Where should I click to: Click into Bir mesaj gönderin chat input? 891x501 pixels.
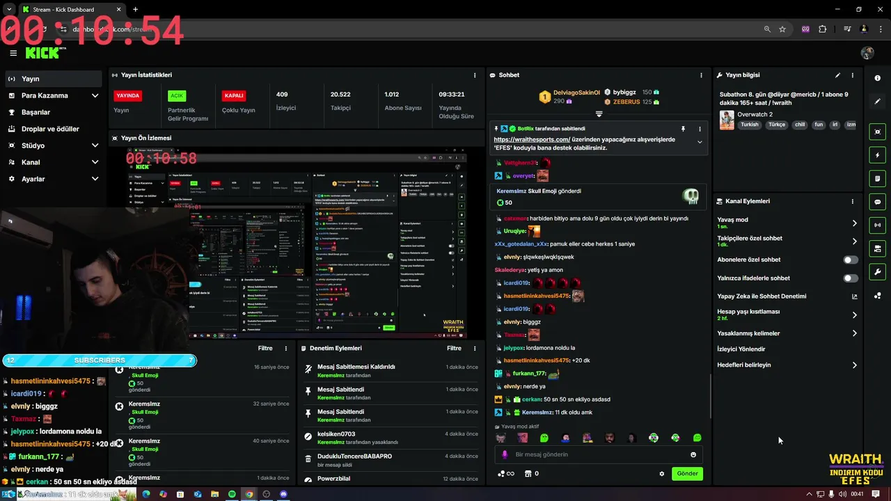(599, 454)
